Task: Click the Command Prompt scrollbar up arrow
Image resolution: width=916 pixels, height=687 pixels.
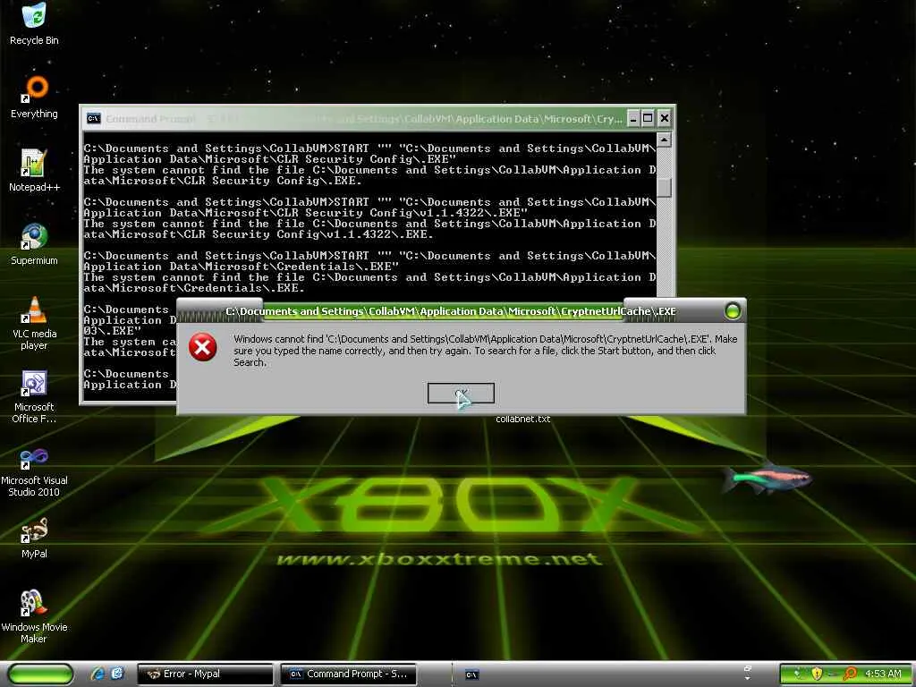Action: [x=665, y=140]
